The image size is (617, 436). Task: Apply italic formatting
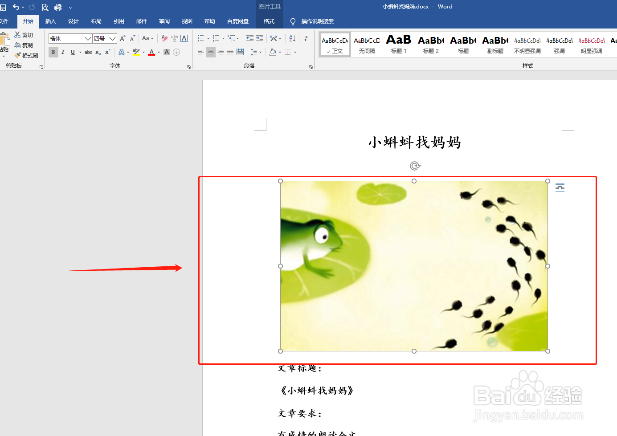(x=63, y=52)
